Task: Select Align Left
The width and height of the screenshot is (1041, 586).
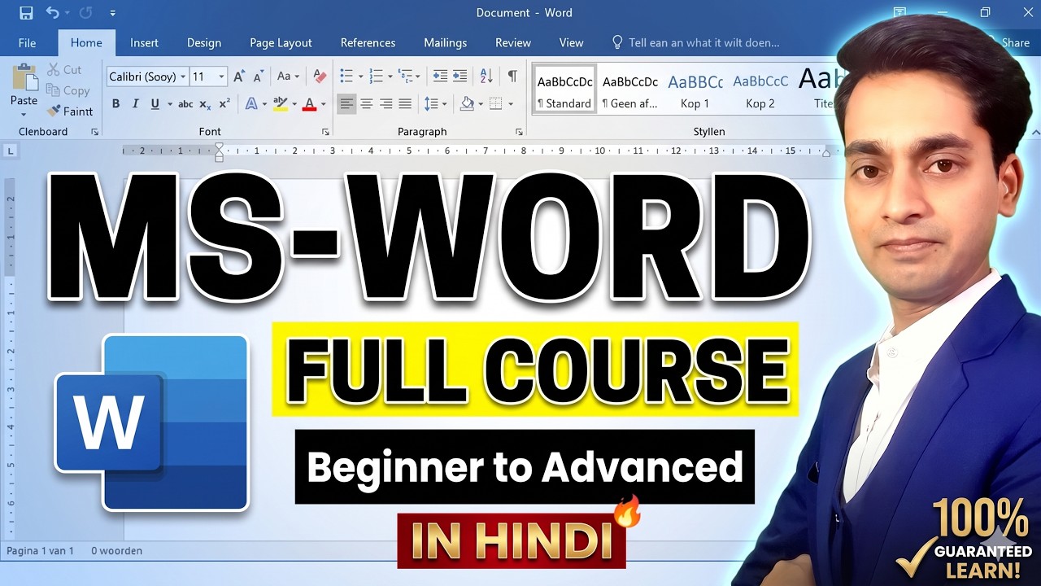Action: pyautogui.click(x=346, y=103)
